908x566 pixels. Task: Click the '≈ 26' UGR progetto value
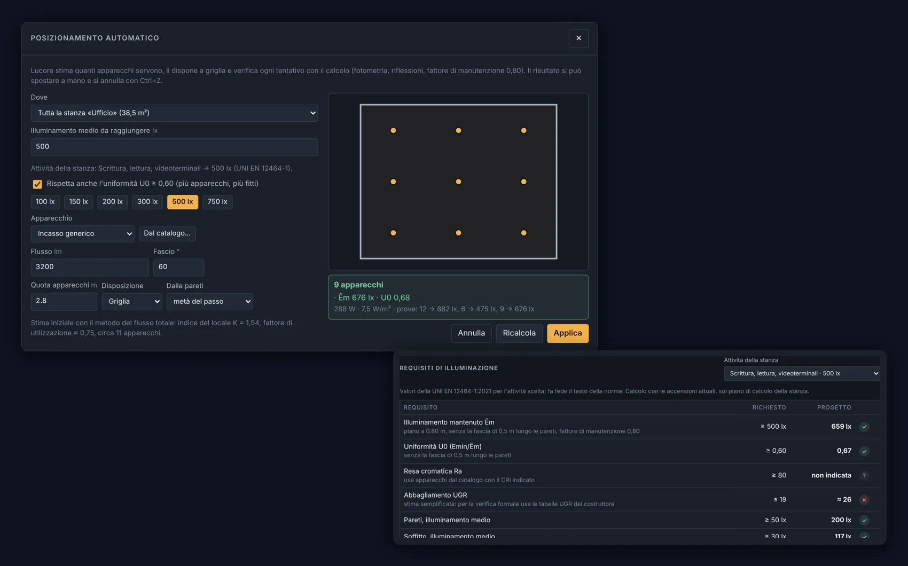[844, 500]
